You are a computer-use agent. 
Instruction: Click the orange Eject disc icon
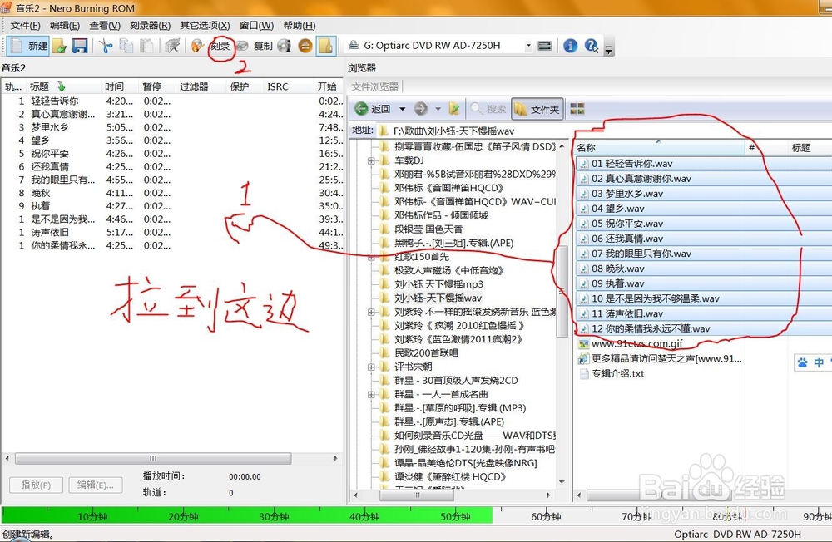[x=305, y=47]
